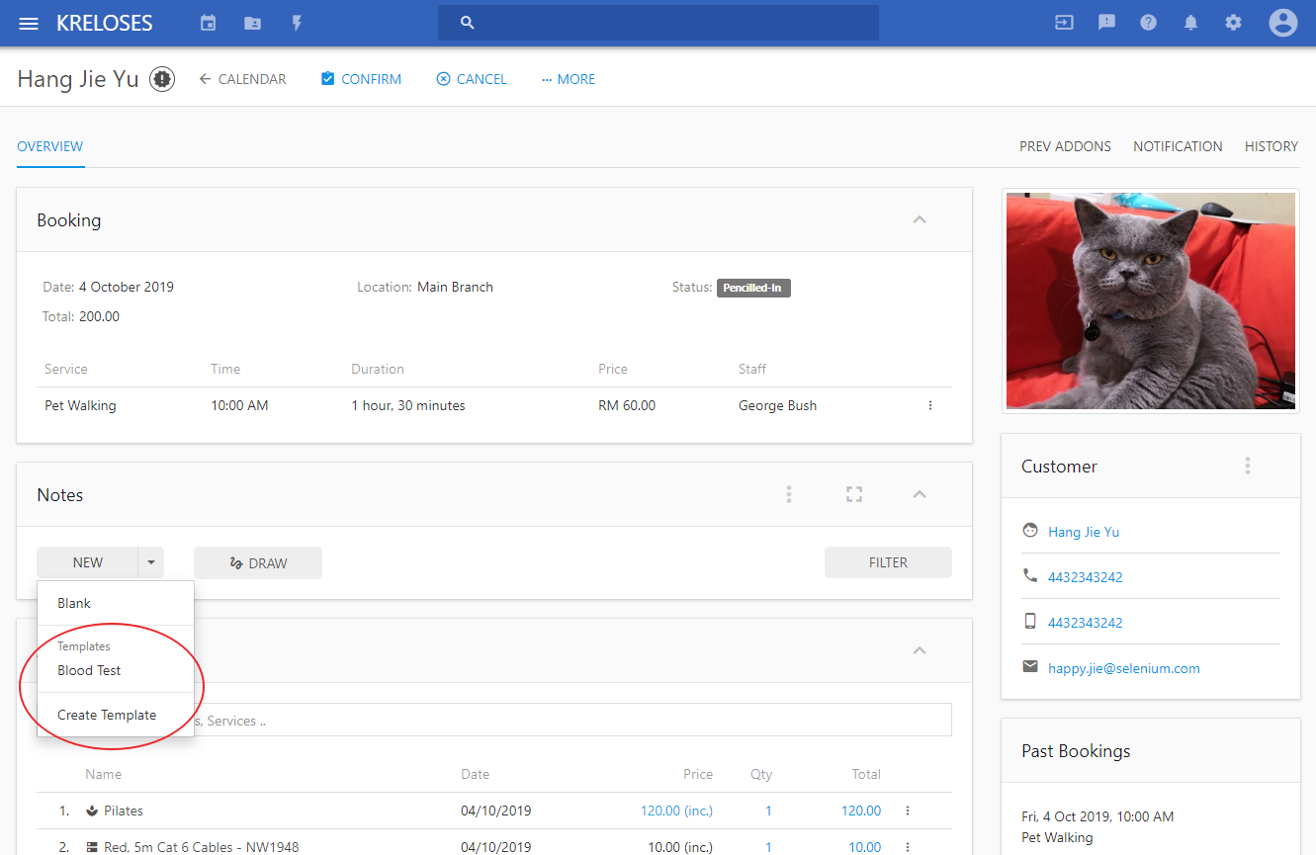This screenshot has height=855, width=1316.
Task: Click CONFIRM booking button
Action: (x=361, y=79)
